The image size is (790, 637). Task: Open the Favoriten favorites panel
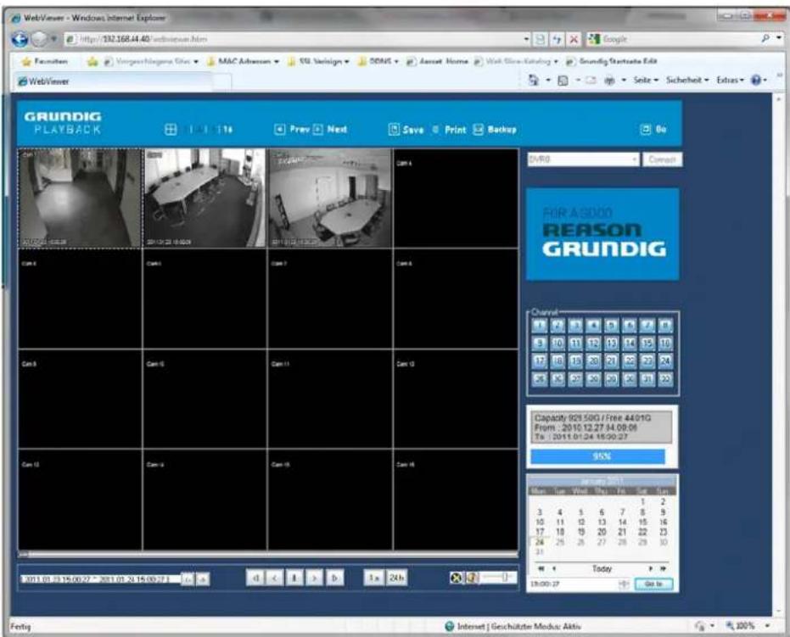pyautogui.click(x=44, y=61)
